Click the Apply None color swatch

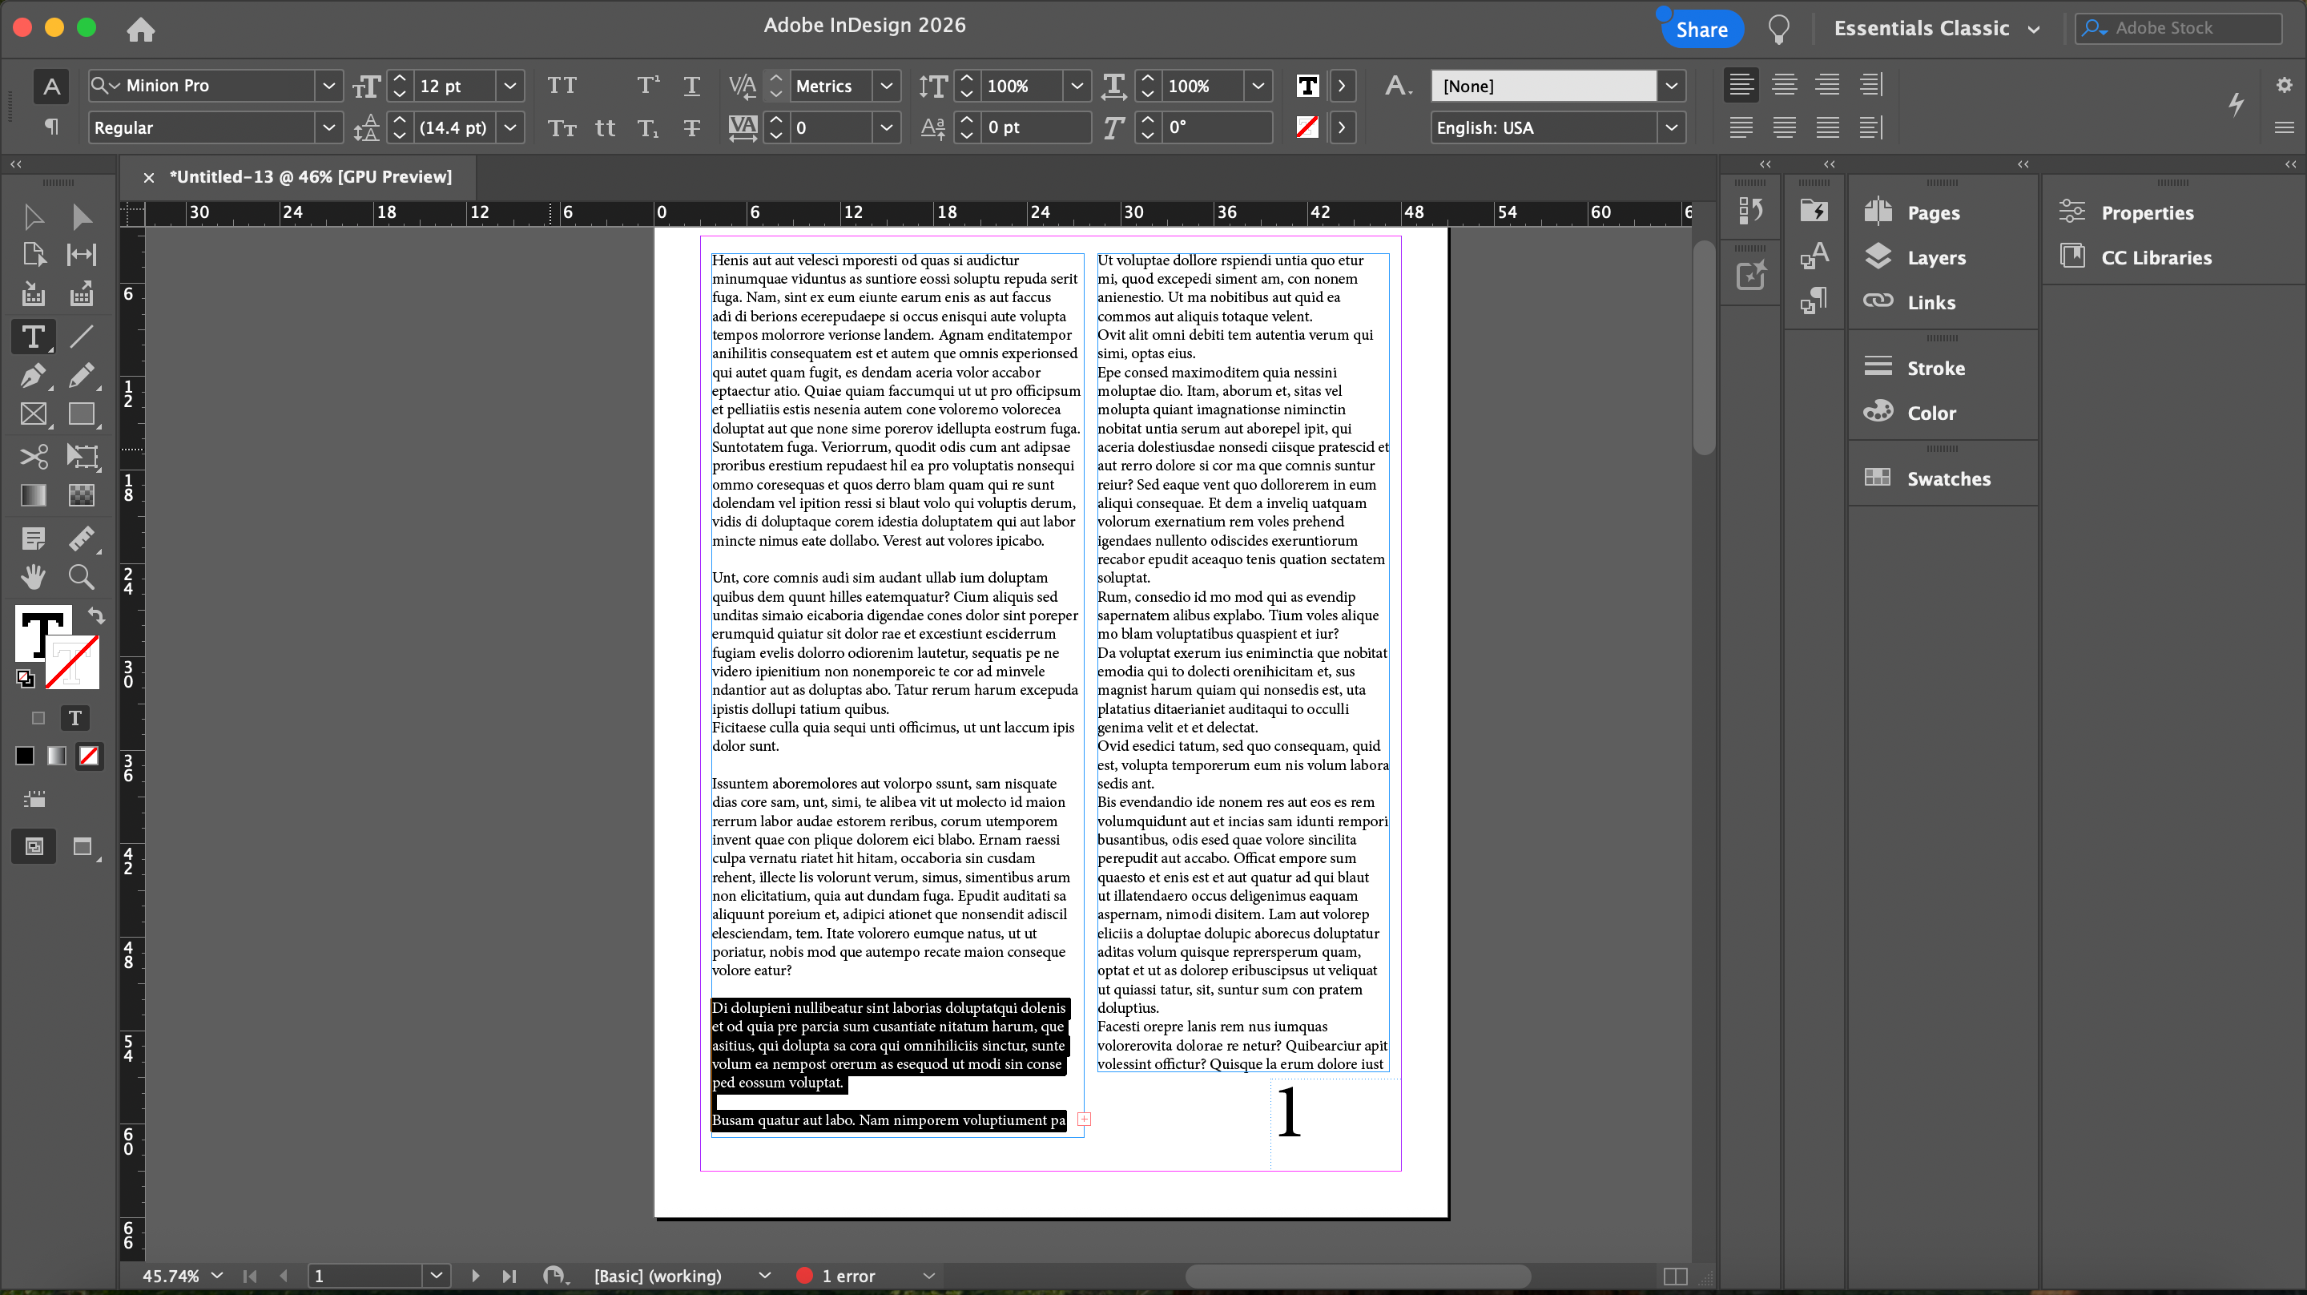coord(89,756)
